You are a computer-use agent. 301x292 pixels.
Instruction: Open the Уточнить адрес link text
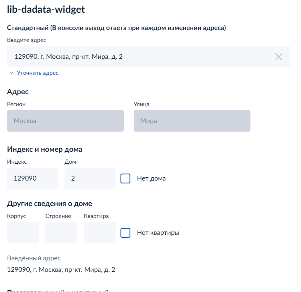coord(38,73)
